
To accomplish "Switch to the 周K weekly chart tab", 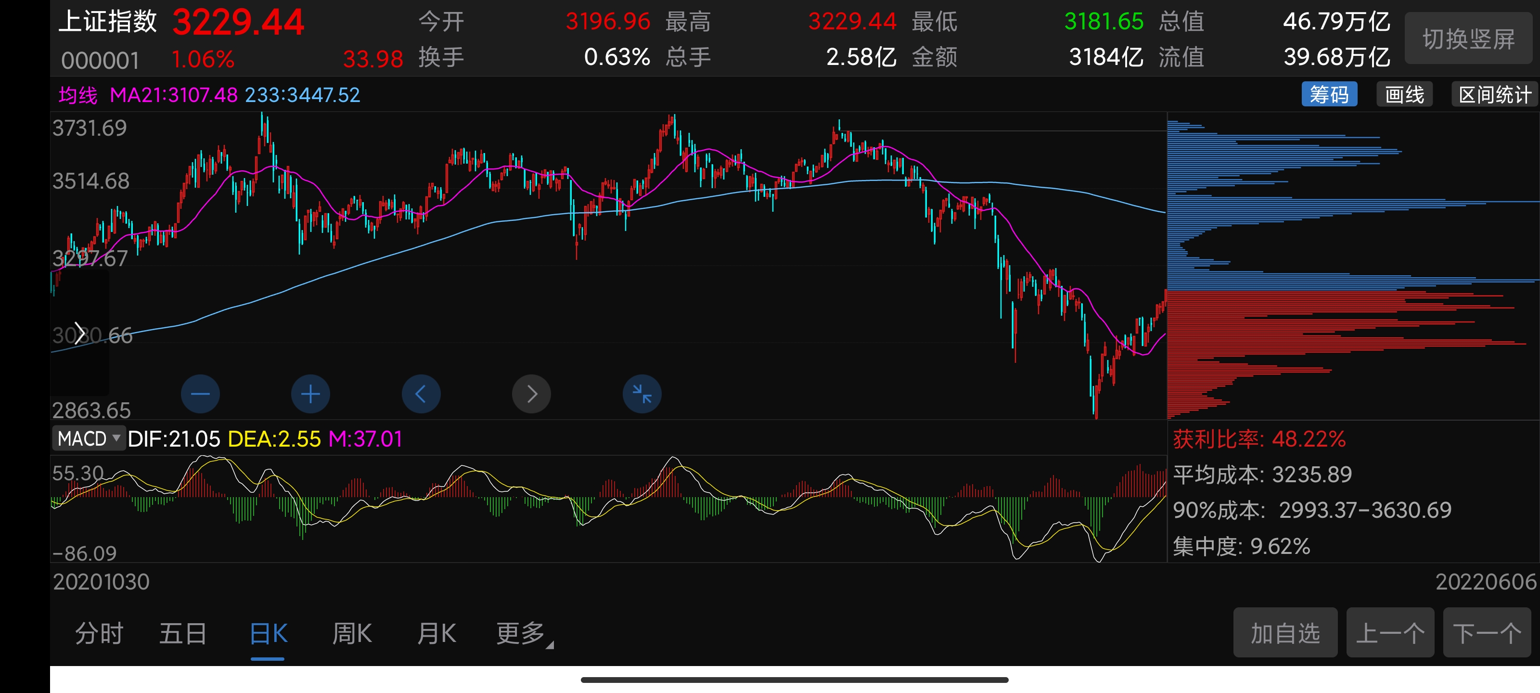I will [x=352, y=633].
